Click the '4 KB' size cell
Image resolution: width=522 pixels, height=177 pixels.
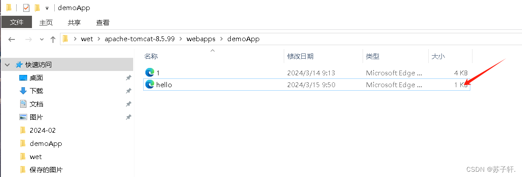click(461, 73)
